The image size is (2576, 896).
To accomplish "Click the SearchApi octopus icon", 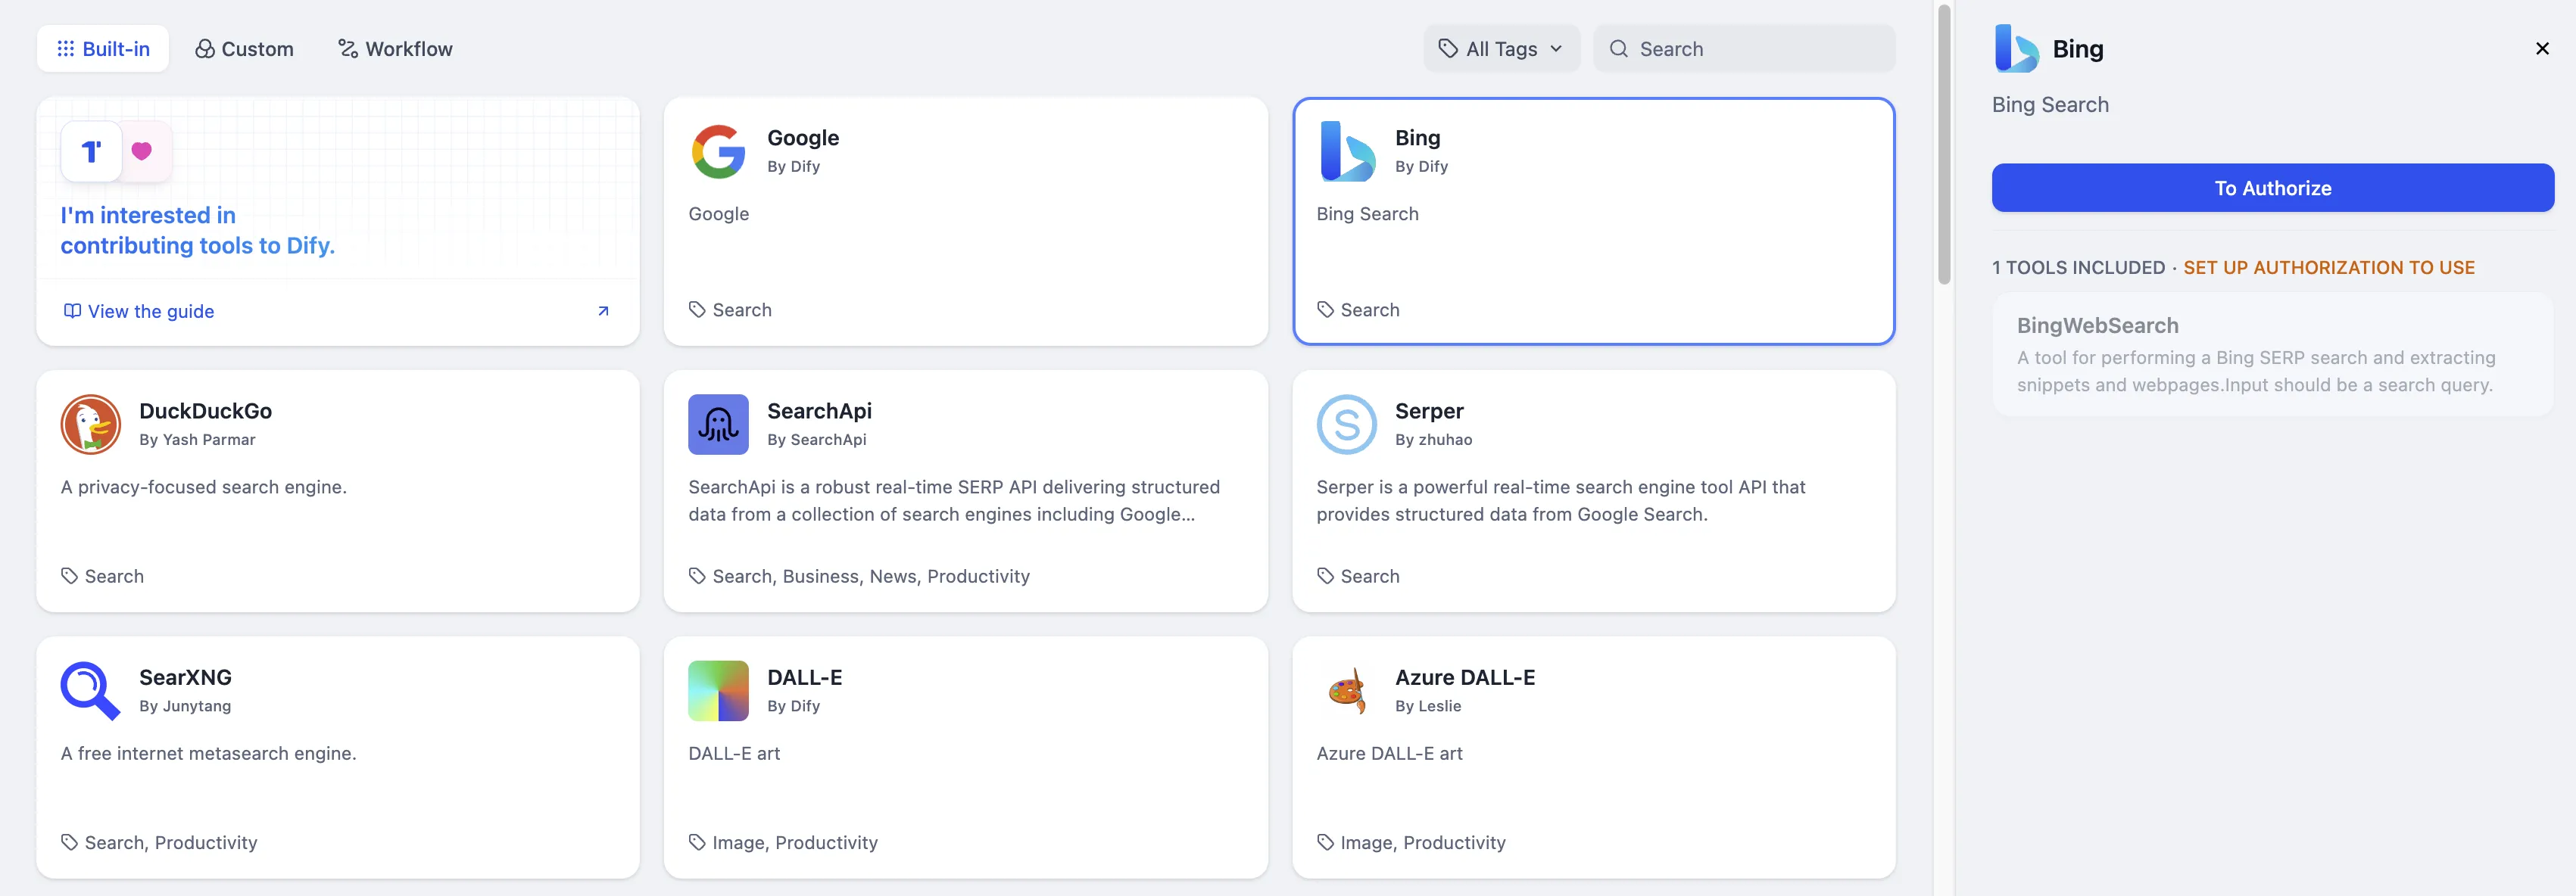I will click(718, 425).
